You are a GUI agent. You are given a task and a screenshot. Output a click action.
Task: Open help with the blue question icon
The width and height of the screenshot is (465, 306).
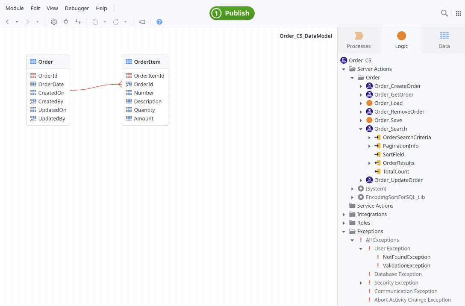[x=159, y=22]
